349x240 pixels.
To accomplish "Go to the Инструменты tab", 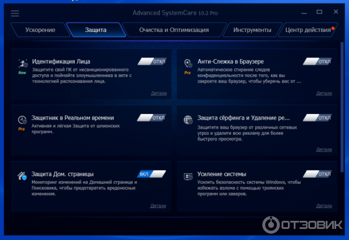I will [x=252, y=30].
